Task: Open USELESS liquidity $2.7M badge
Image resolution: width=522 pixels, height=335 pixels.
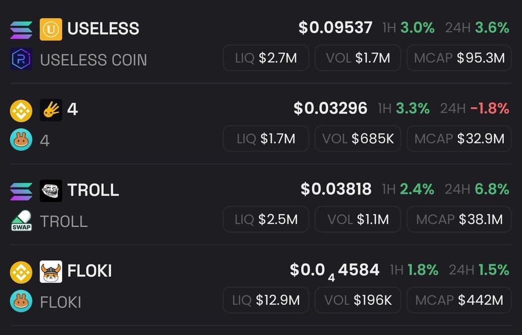Action: (x=266, y=58)
